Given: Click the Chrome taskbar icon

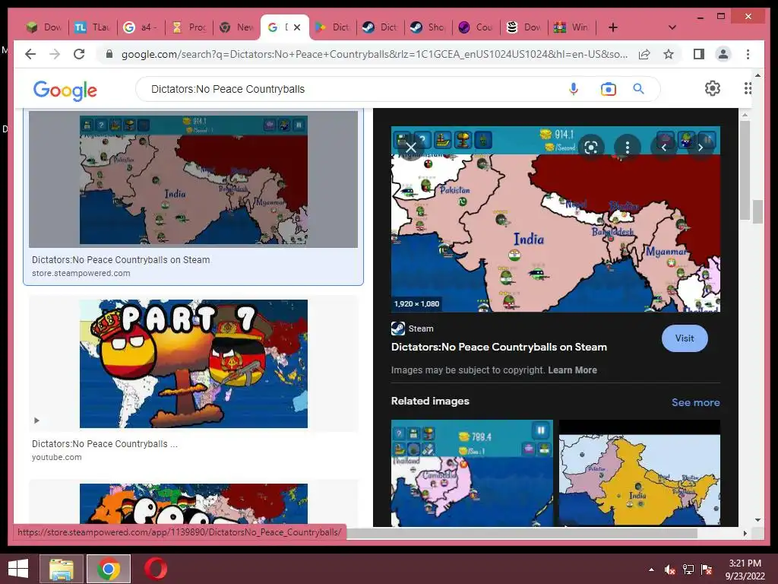Looking at the screenshot, I should pyautogui.click(x=109, y=569).
